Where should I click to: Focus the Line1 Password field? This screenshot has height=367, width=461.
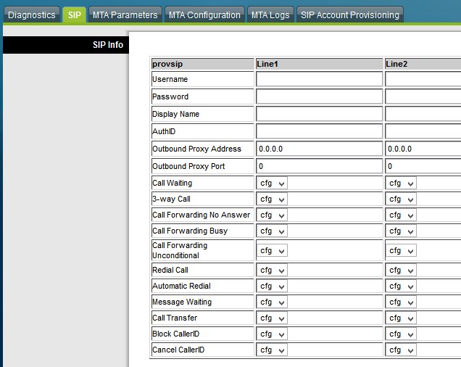(x=319, y=96)
